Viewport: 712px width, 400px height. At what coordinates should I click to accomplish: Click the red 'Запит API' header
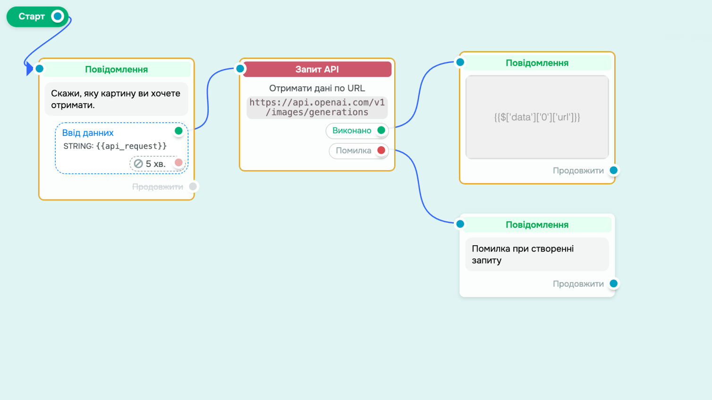(x=317, y=69)
